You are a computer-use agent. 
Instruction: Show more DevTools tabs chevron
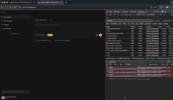(x=146, y=12)
